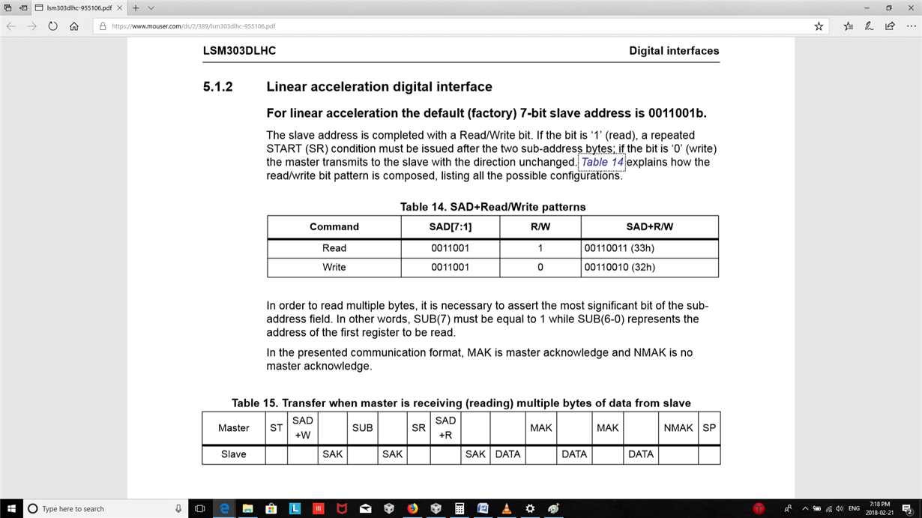
Task: Open network Wi-Fi settings in tray
Action: [x=829, y=508]
